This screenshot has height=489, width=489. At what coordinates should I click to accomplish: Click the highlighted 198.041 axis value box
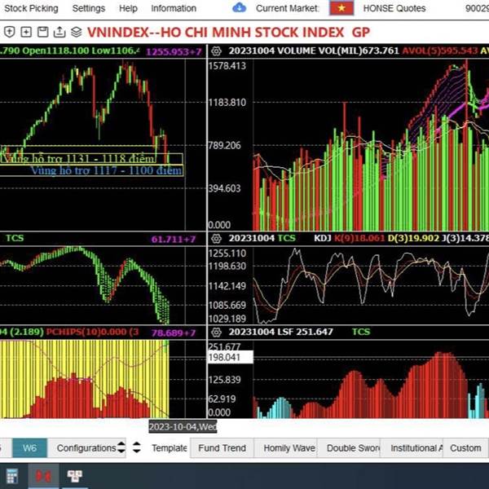click(230, 357)
